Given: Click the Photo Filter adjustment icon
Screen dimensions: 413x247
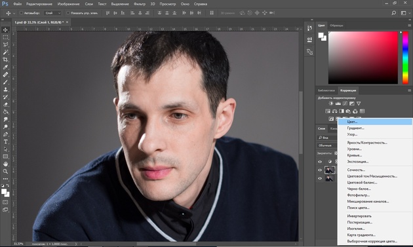Looking at the screenshot, I should (x=348, y=111).
